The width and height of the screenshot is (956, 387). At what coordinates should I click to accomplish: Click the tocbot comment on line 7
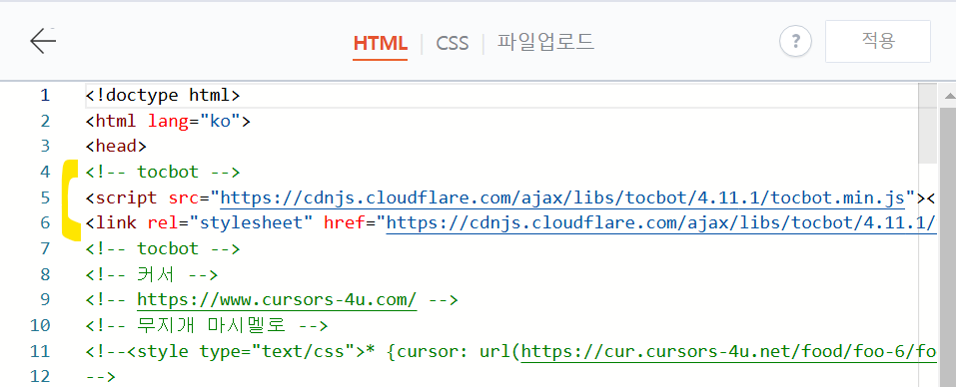[x=163, y=249]
